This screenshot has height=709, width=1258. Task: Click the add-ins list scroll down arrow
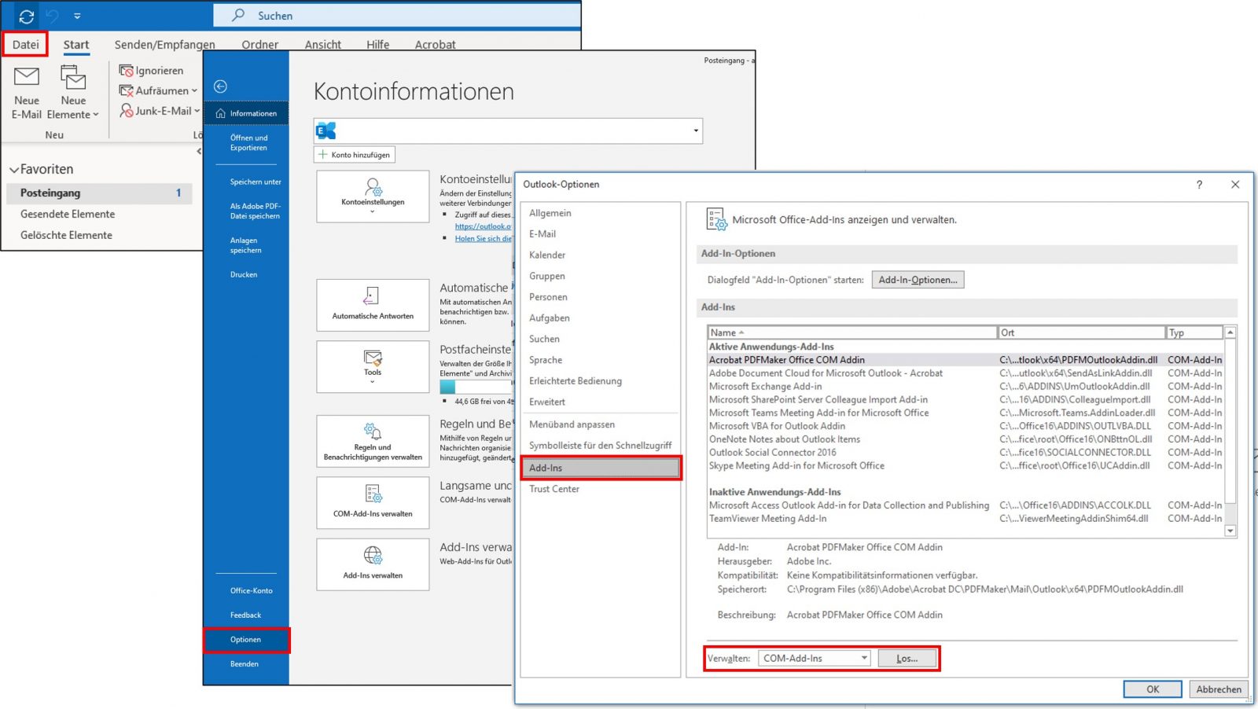(1230, 531)
